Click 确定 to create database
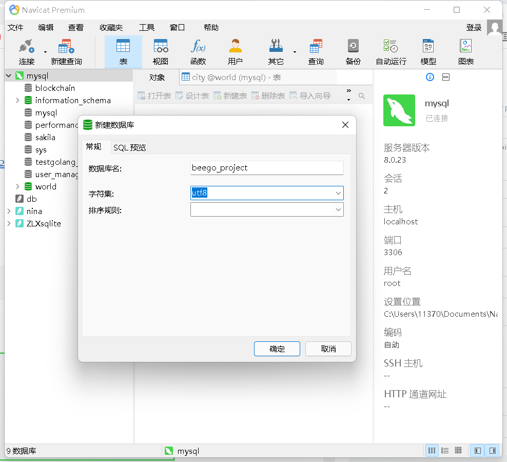Screen dimensions: 507x462 [x=277, y=349]
